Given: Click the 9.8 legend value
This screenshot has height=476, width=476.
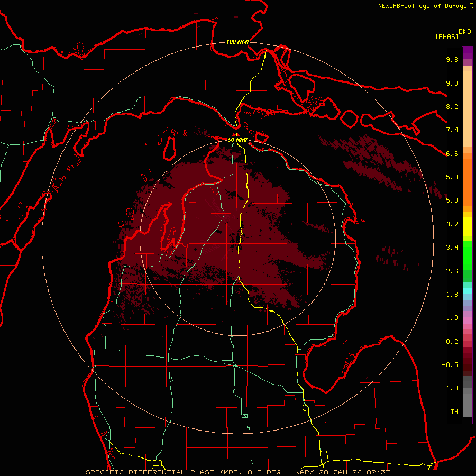Looking at the screenshot, I should pos(452,59).
